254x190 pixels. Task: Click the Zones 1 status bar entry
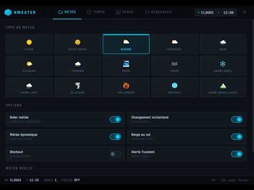50,180
